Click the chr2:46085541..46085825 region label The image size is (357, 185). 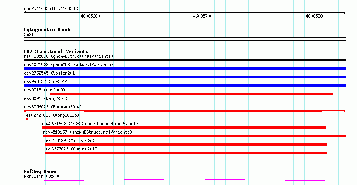pyautogui.click(x=52, y=8)
